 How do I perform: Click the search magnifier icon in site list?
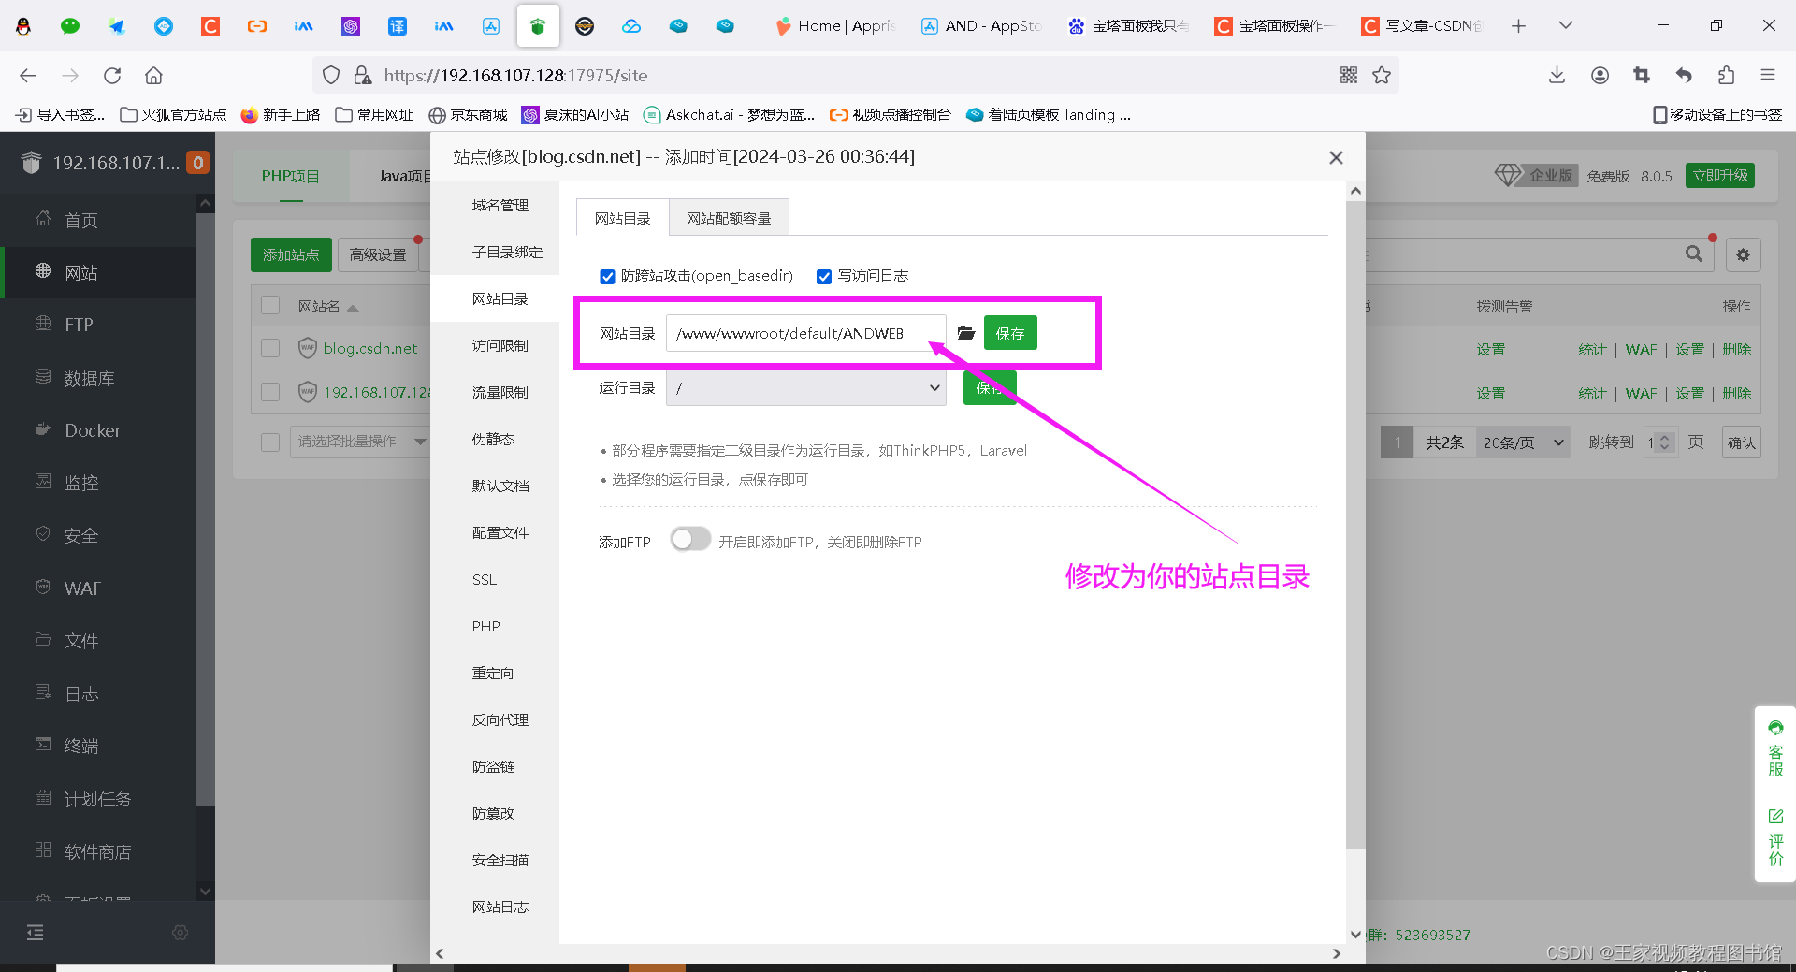click(x=1693, y=254)
